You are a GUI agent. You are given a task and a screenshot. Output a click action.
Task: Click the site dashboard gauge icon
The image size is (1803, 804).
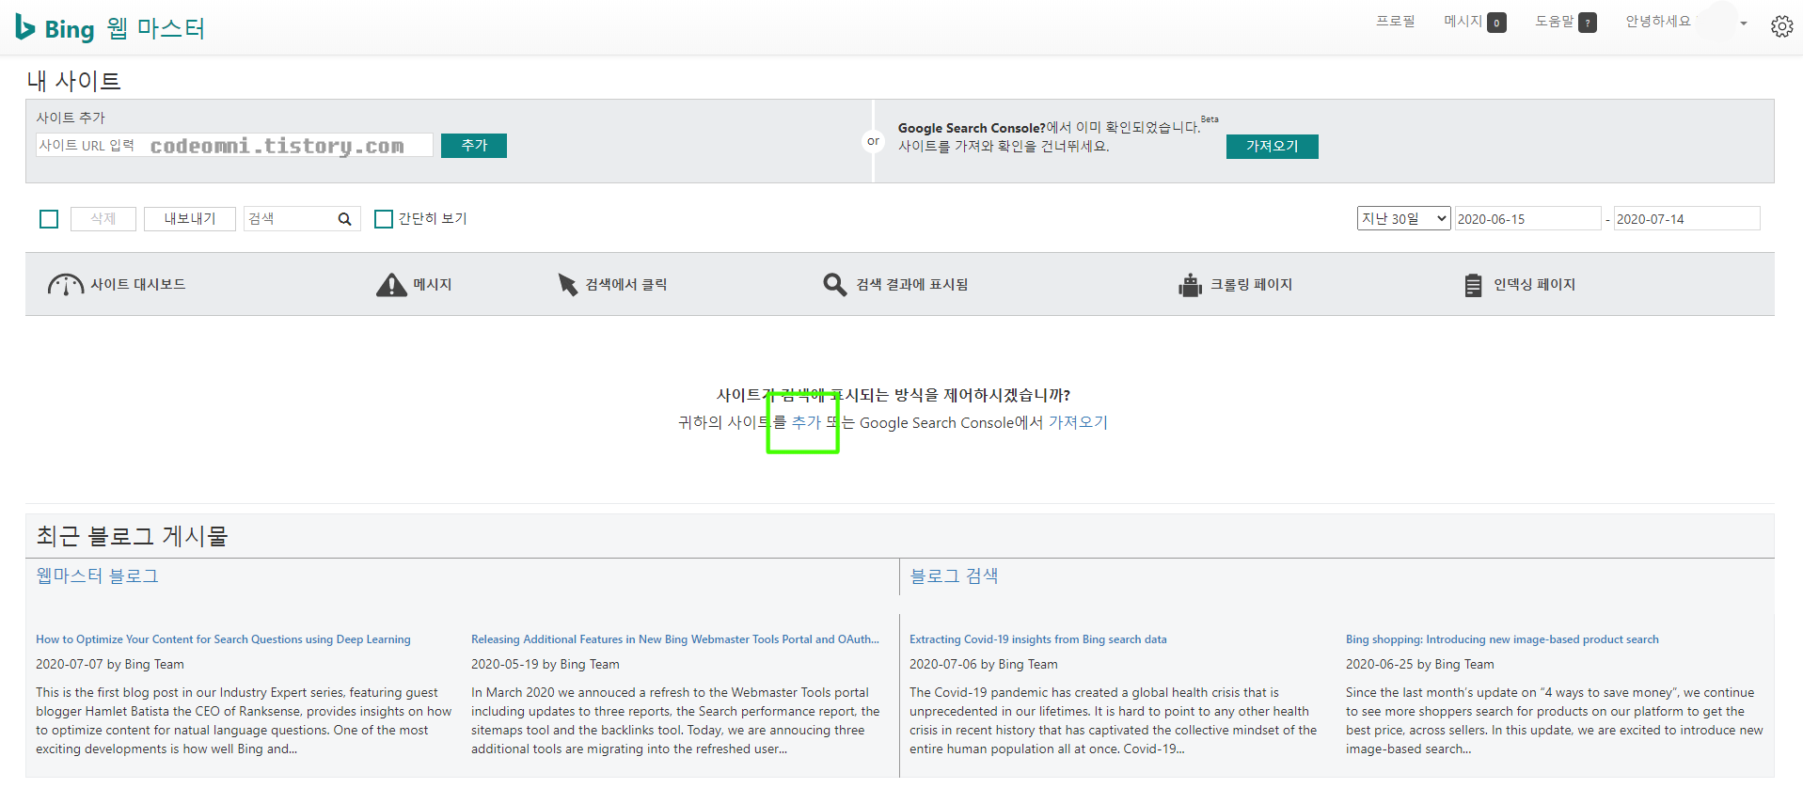point(66,284)
